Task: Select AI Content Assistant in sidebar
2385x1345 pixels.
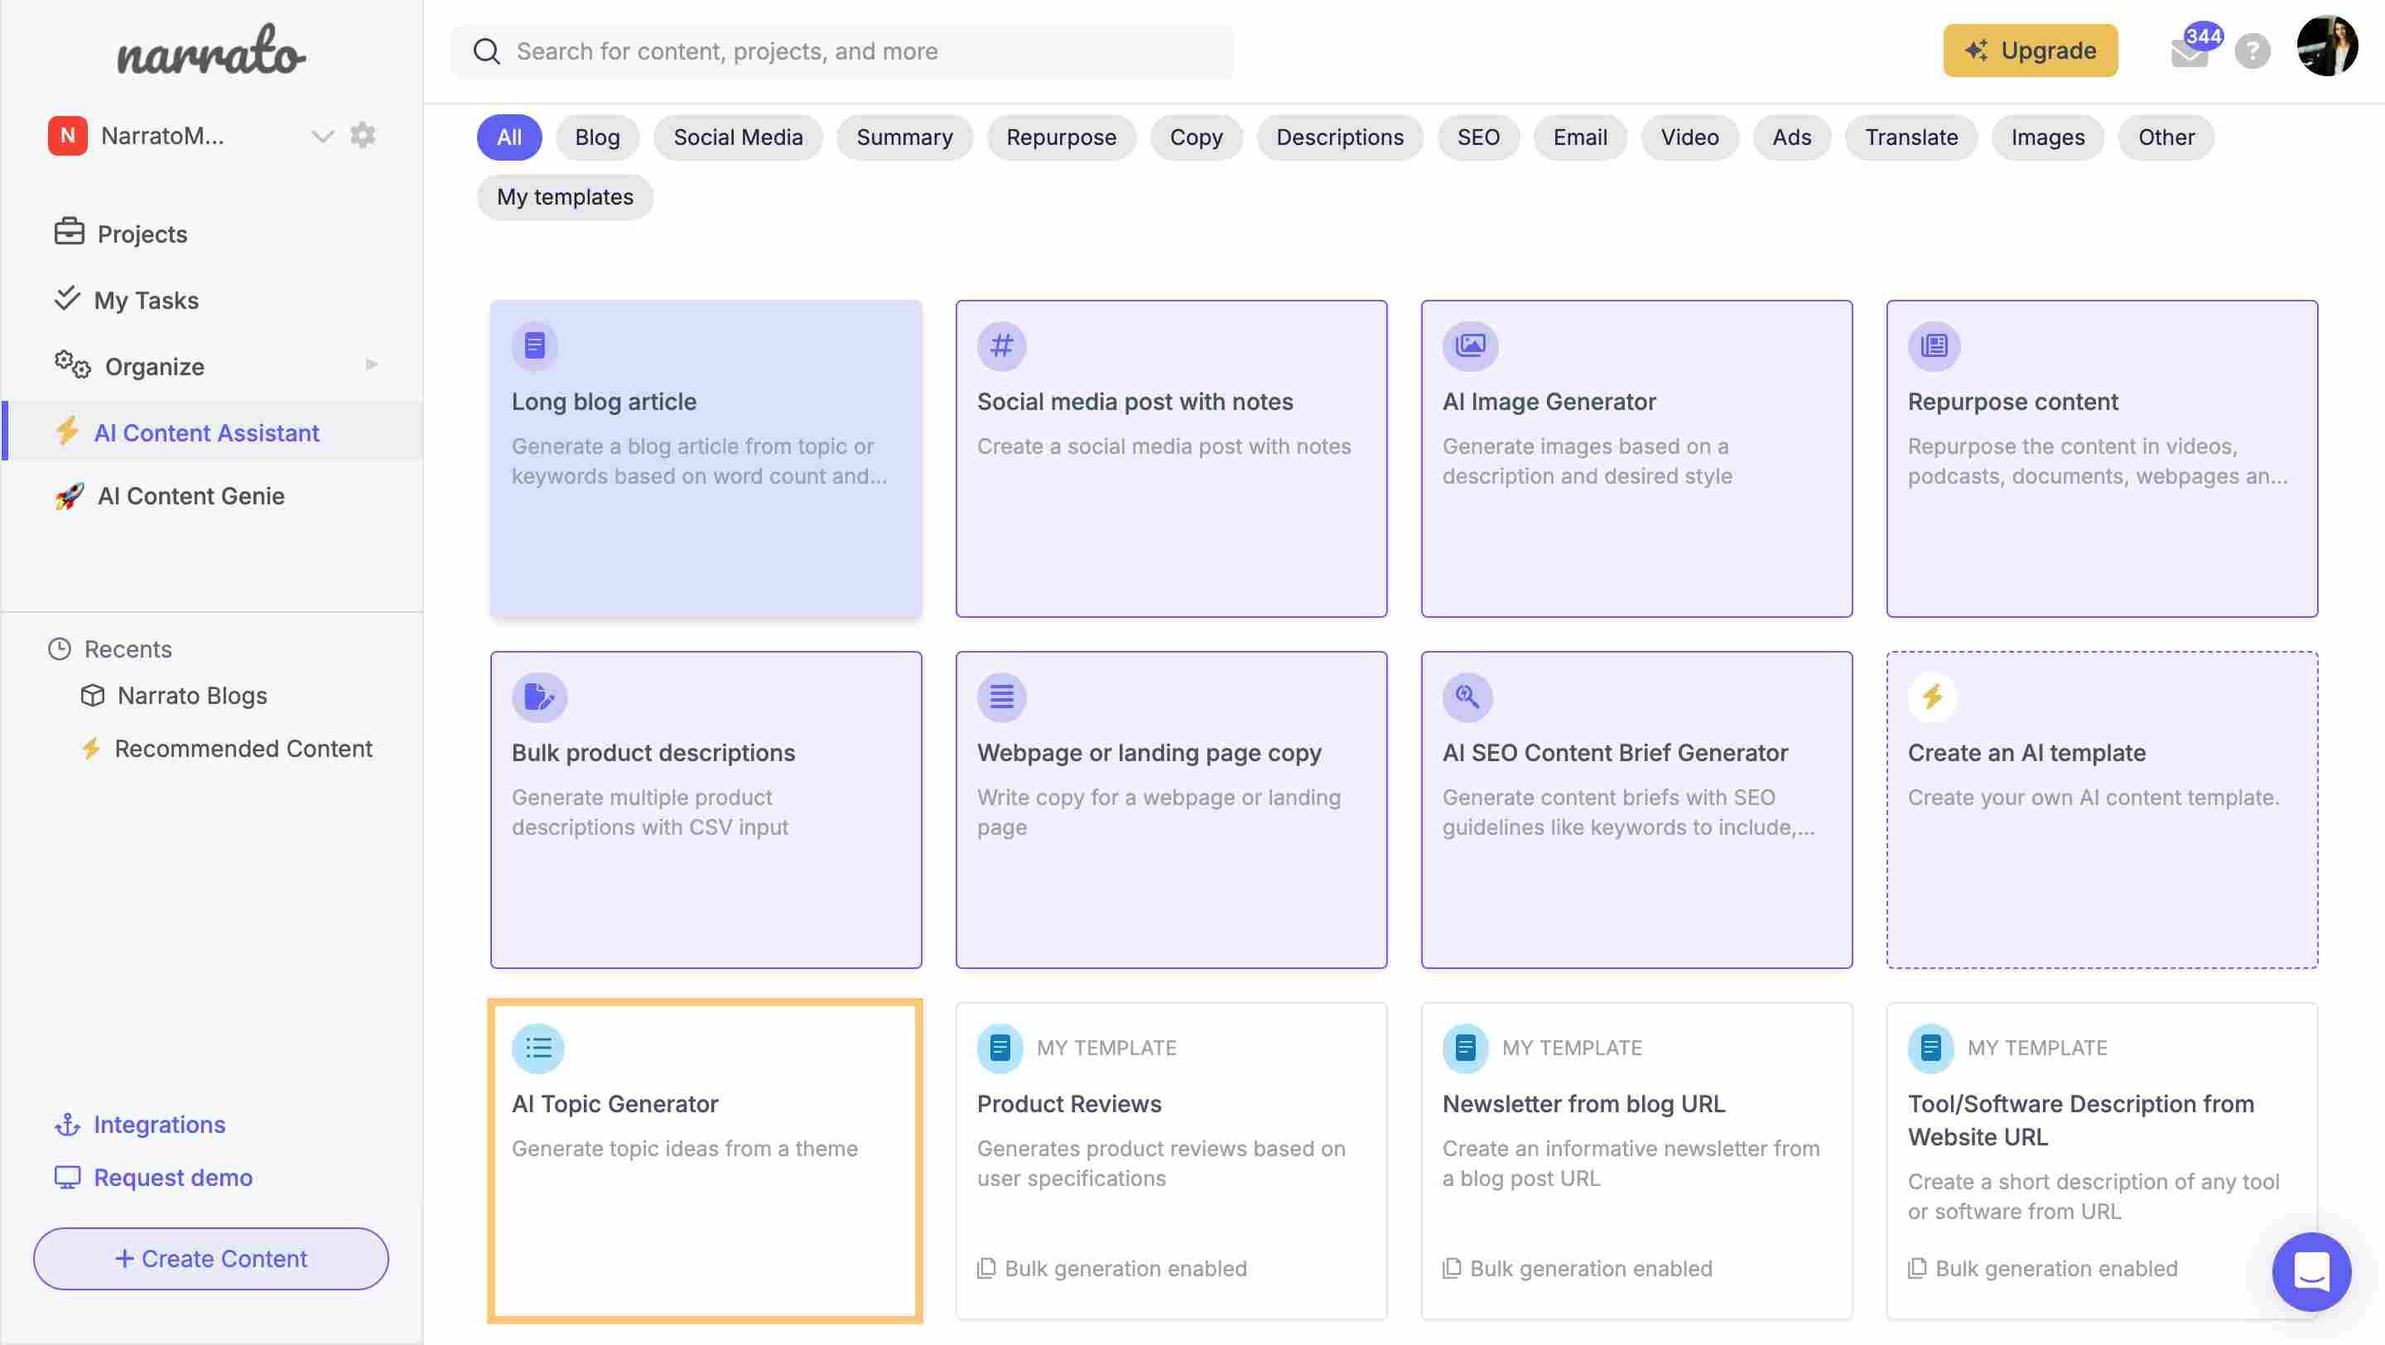Action: 212,431
